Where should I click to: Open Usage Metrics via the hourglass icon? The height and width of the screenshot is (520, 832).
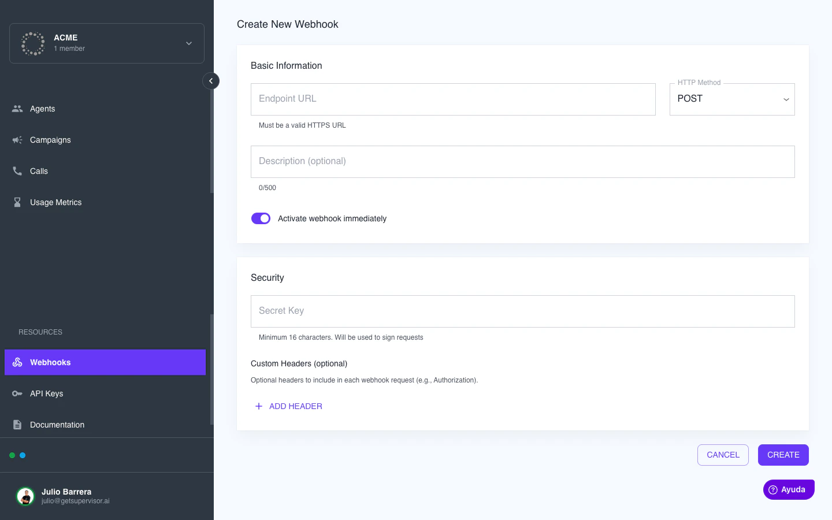click(17, 202)
